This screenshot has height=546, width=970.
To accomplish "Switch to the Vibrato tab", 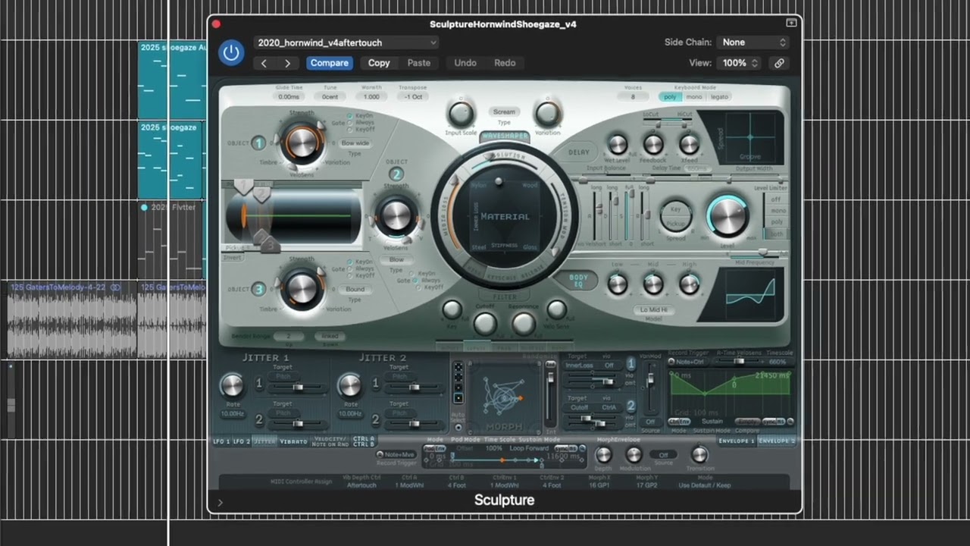I will coord(293,441).
